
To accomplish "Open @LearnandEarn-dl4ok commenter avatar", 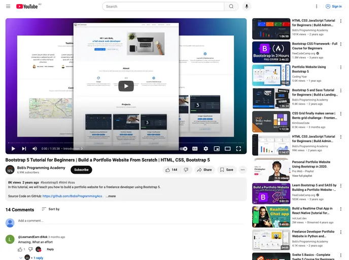I will pos(10,239).
